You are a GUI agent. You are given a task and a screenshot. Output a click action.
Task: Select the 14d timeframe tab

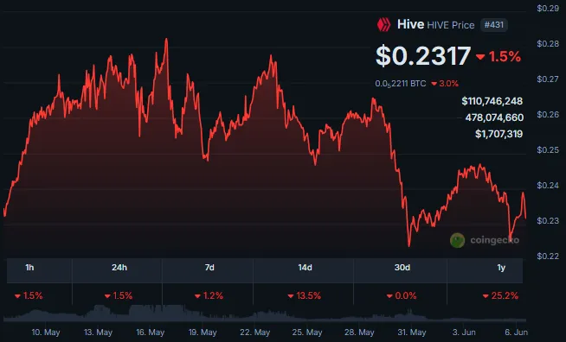coord(304,268)
